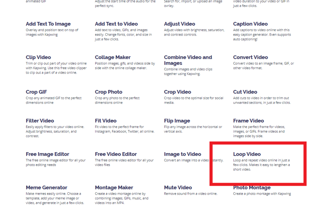Open the Loop Video tool

click(x=247, y=154)
